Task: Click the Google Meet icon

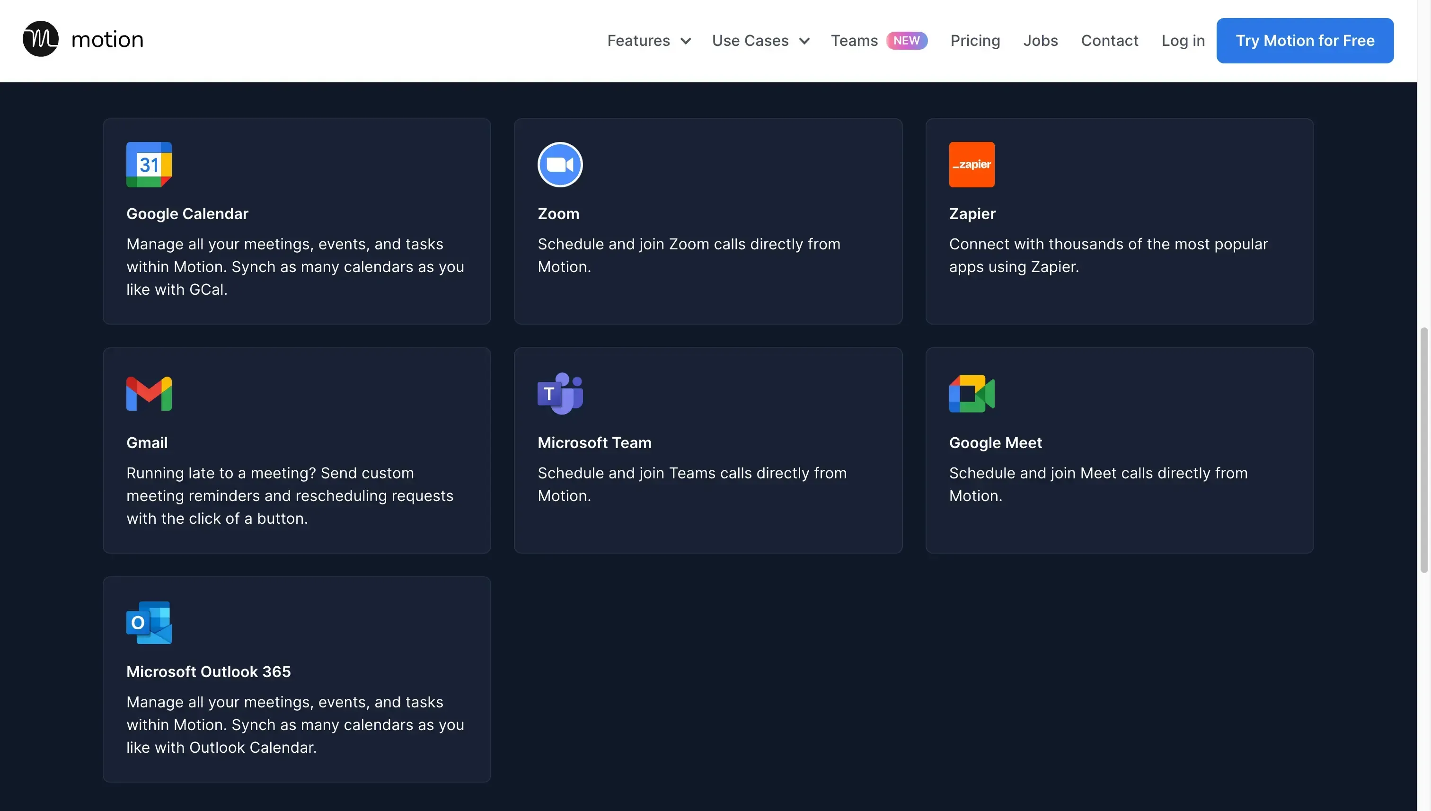Action: 972,393
